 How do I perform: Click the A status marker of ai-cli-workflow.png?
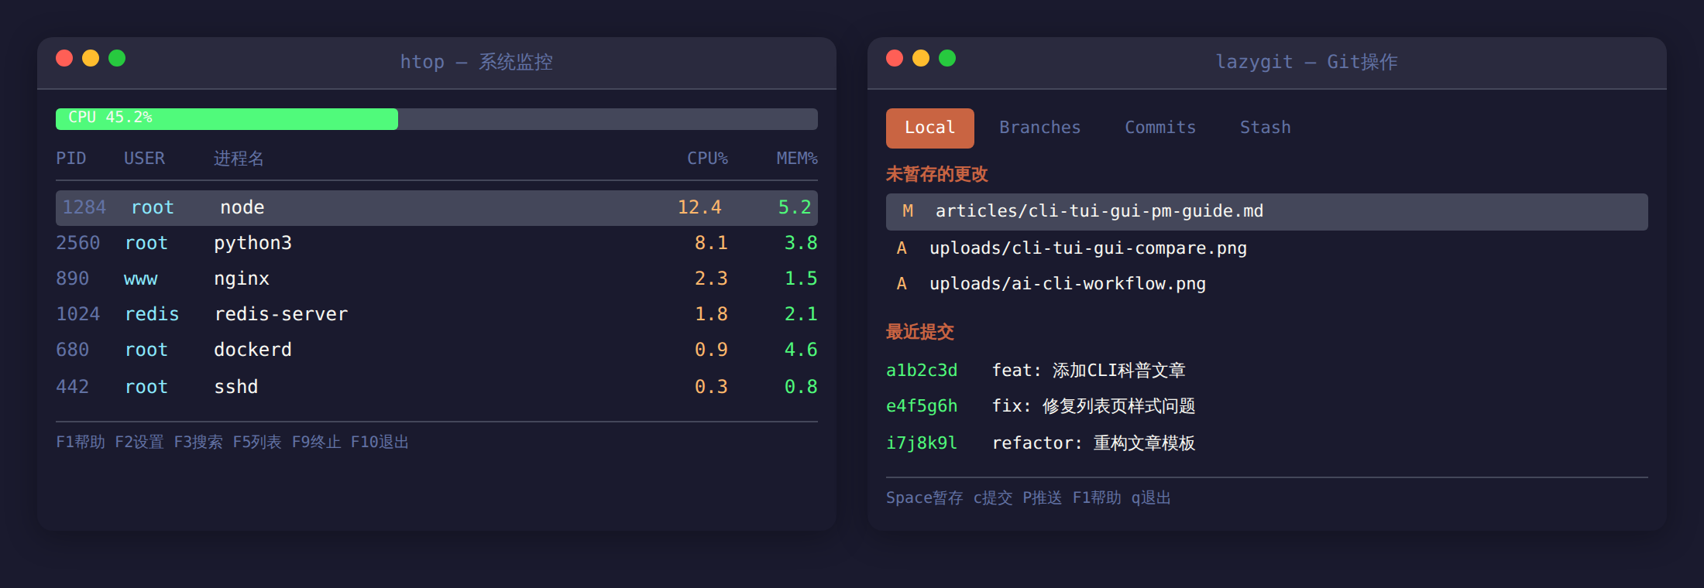click(902, 284)
